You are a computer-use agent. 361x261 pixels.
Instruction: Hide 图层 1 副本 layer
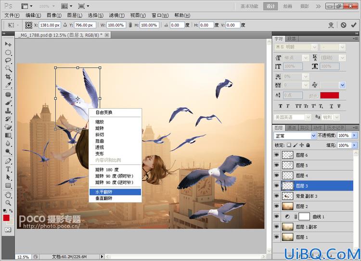(276, 227)
